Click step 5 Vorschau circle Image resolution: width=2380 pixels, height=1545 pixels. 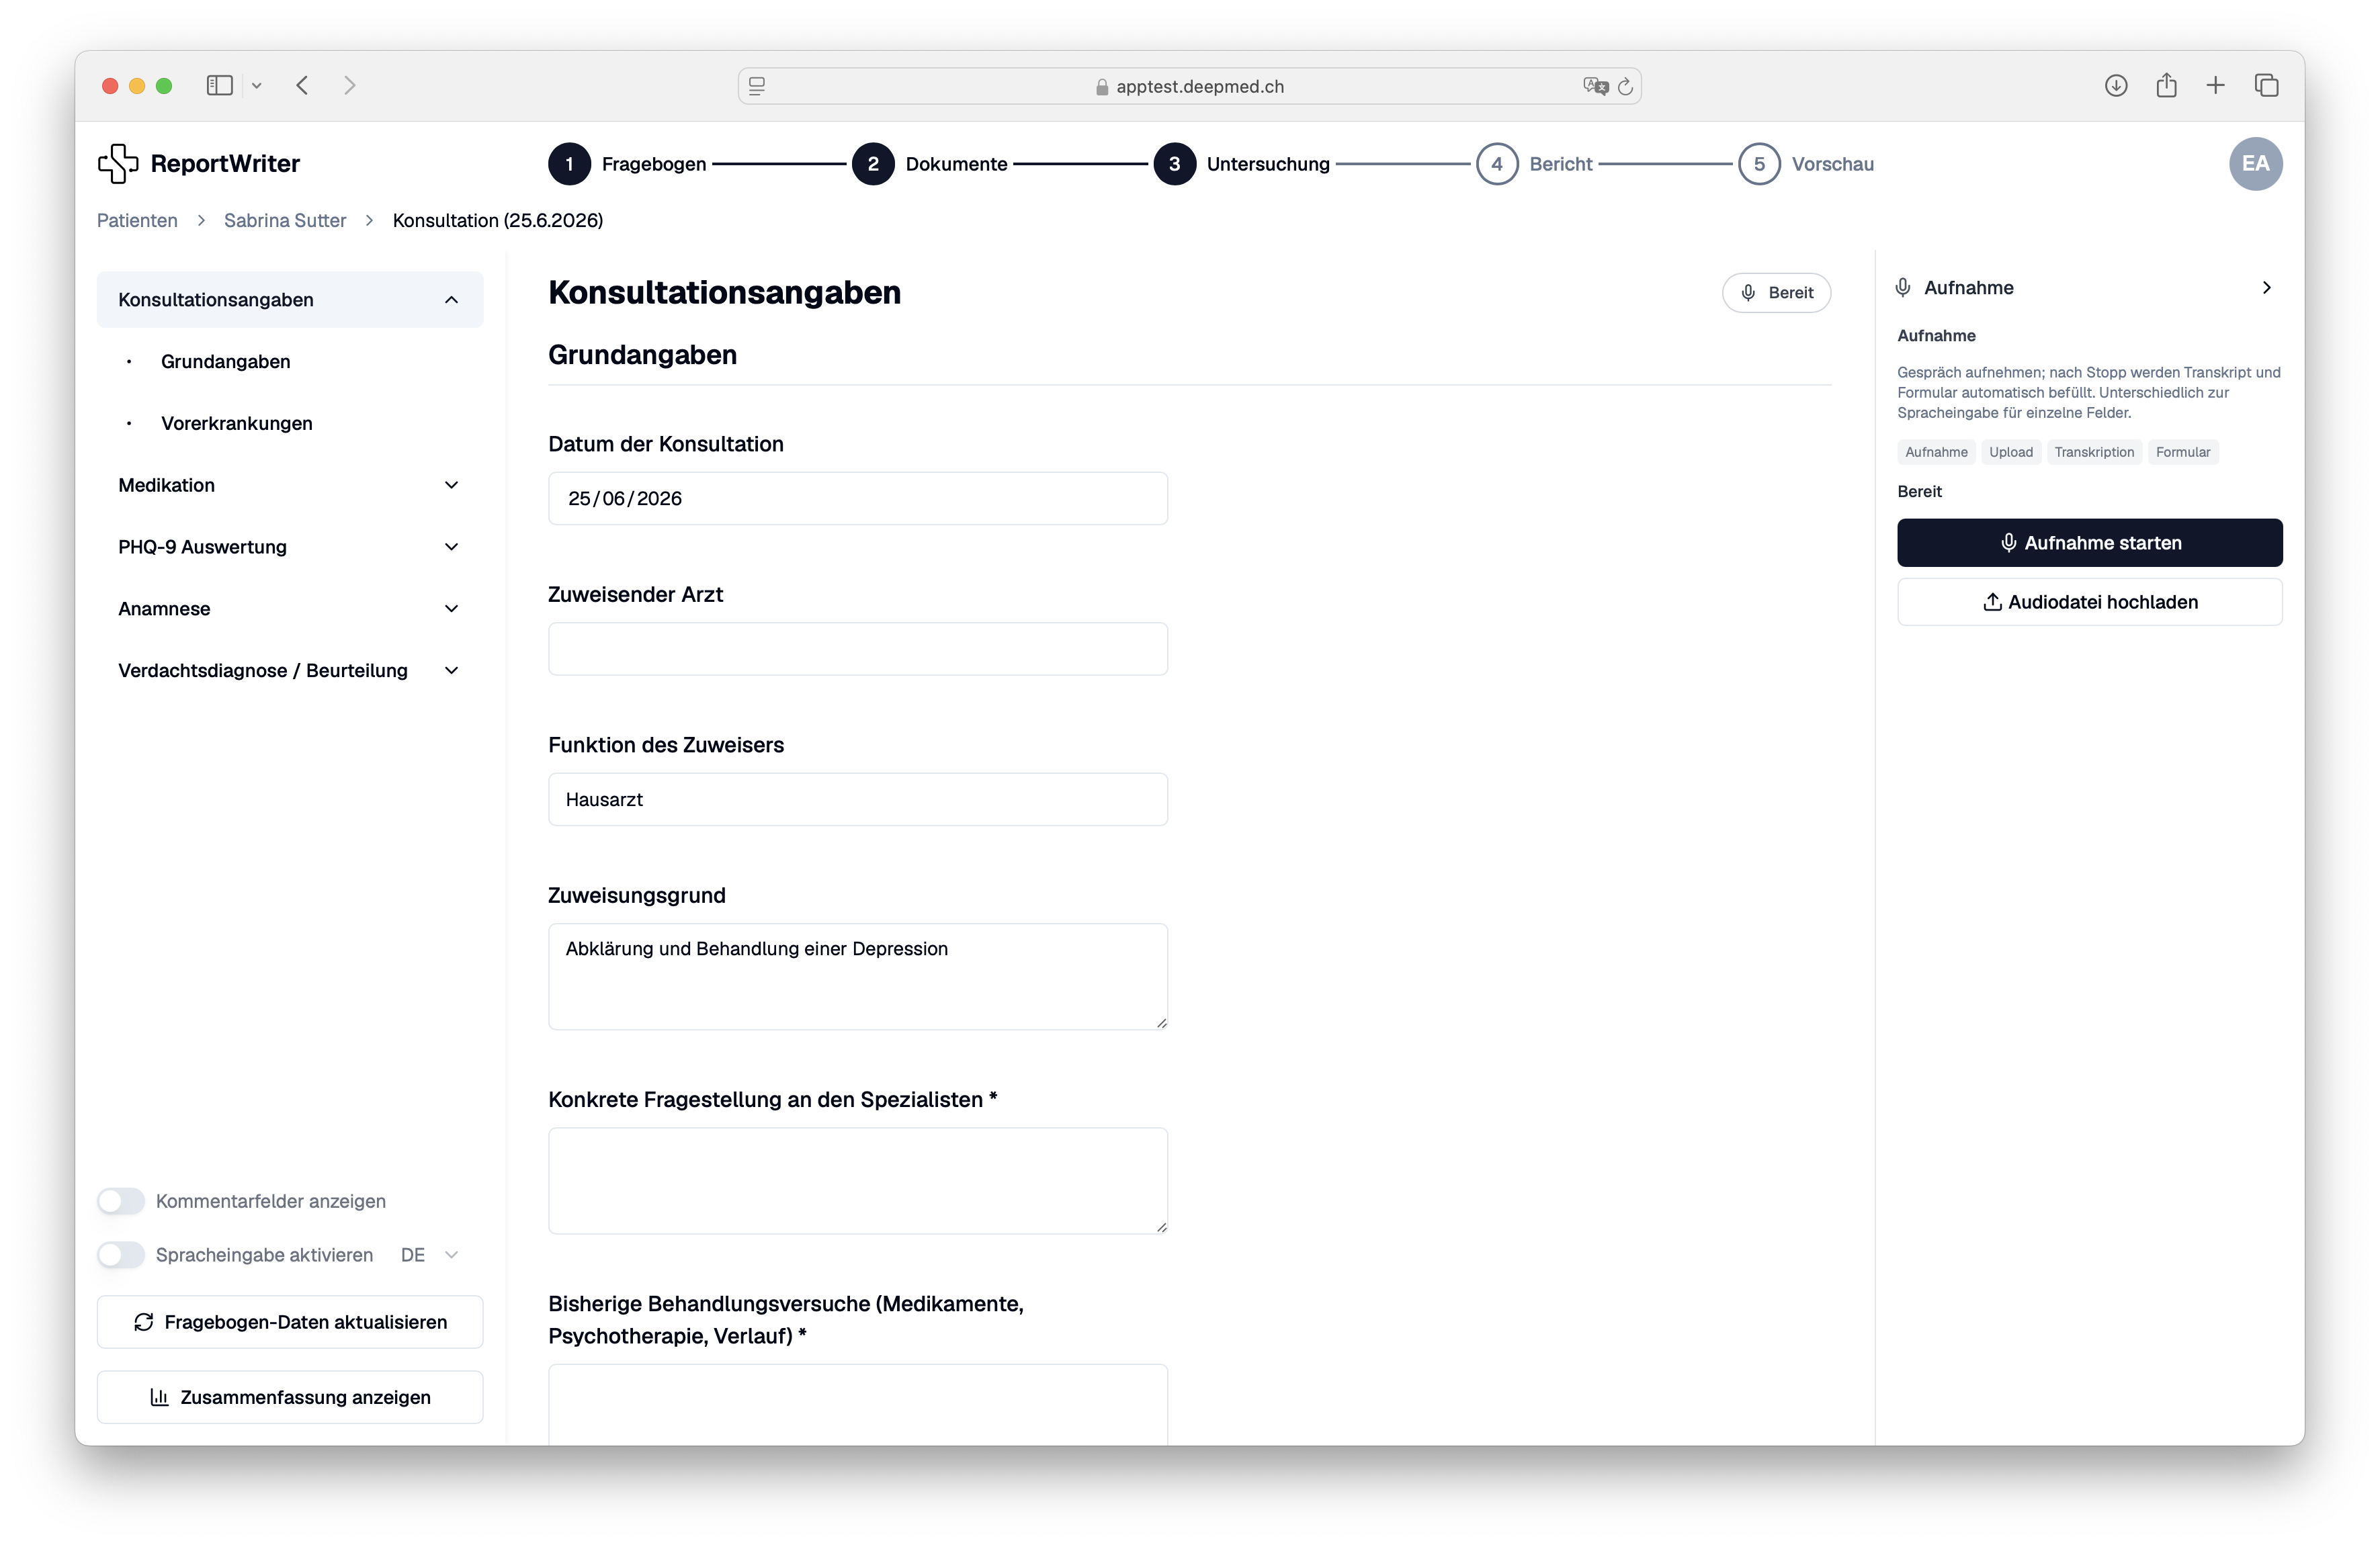tap(1759, 164)
